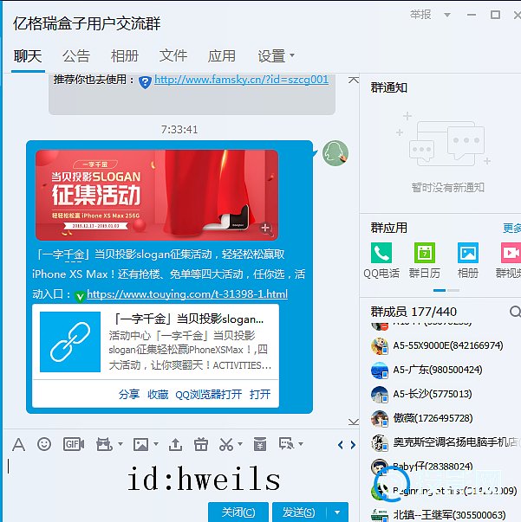The image size is (521, 522).
Task: Open 群日历 calendar app
Action: pos(424,260)
